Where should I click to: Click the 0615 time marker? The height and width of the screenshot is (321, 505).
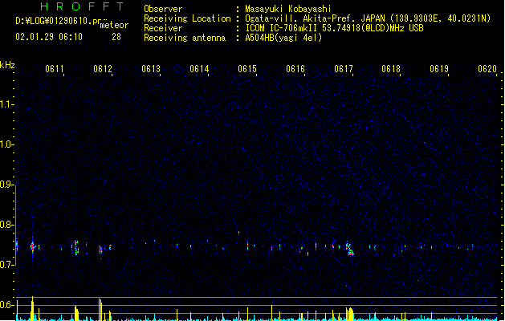coord(247,69)
